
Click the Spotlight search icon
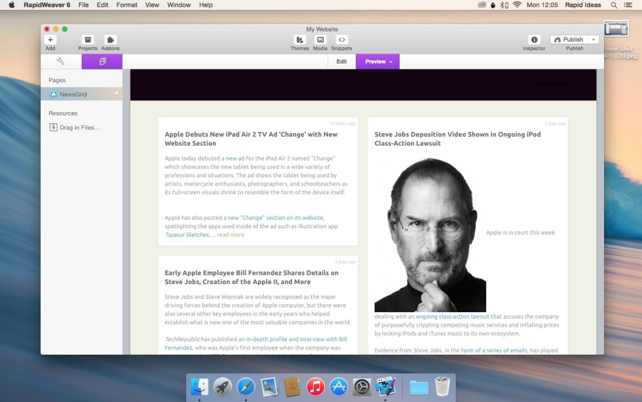click(614, 5)
